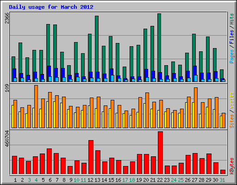The width and height of the screenshot is (237, 185).
Task: Click the 'Daily usage for March 2012' title
Action: 51,7
